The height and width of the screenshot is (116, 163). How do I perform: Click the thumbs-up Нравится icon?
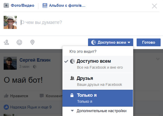(x=6, y=96)
